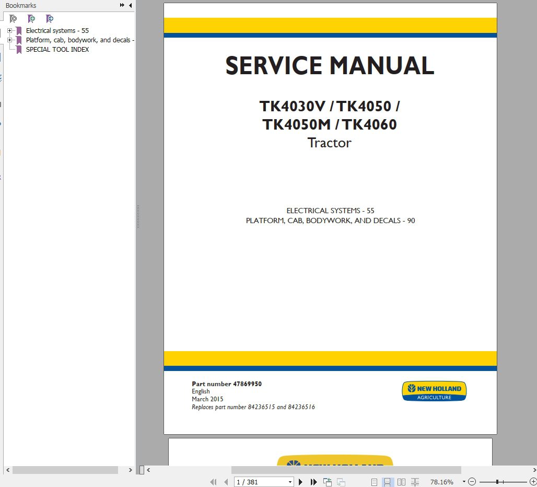
Task: Click the next page arrow icon
Action: pos(301,482)
